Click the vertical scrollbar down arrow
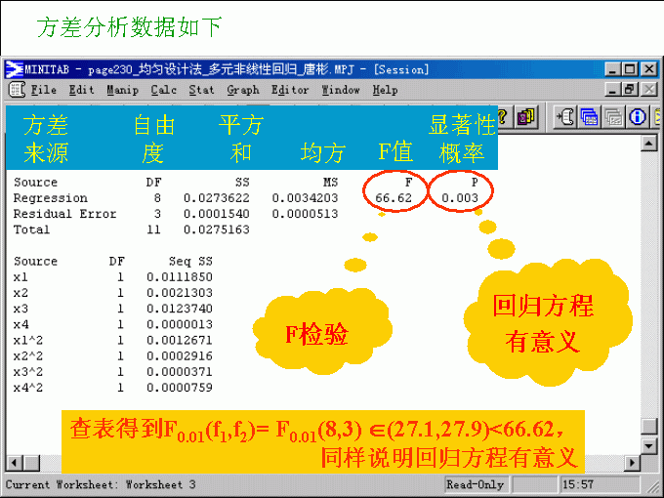The height and width of the screenshot is (498, 664). [650, 445]
